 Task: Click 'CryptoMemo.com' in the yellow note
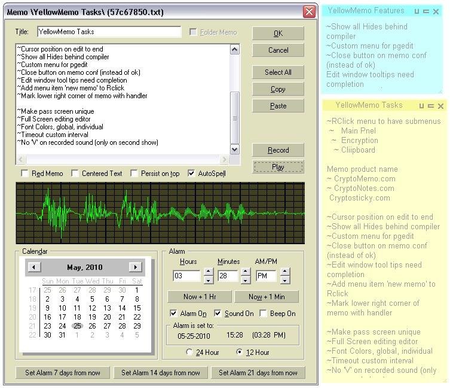pos(365,179)
